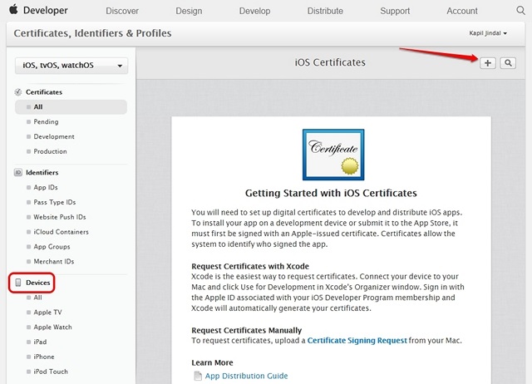This screenshot has height=384, width=532.
Task: Click the iOS Certificates page title
Action: 330,62
